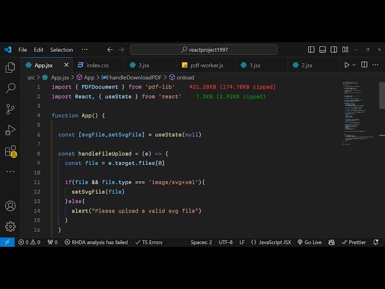Open the Selection menu
385x289 pixels.
pos(61,50)
